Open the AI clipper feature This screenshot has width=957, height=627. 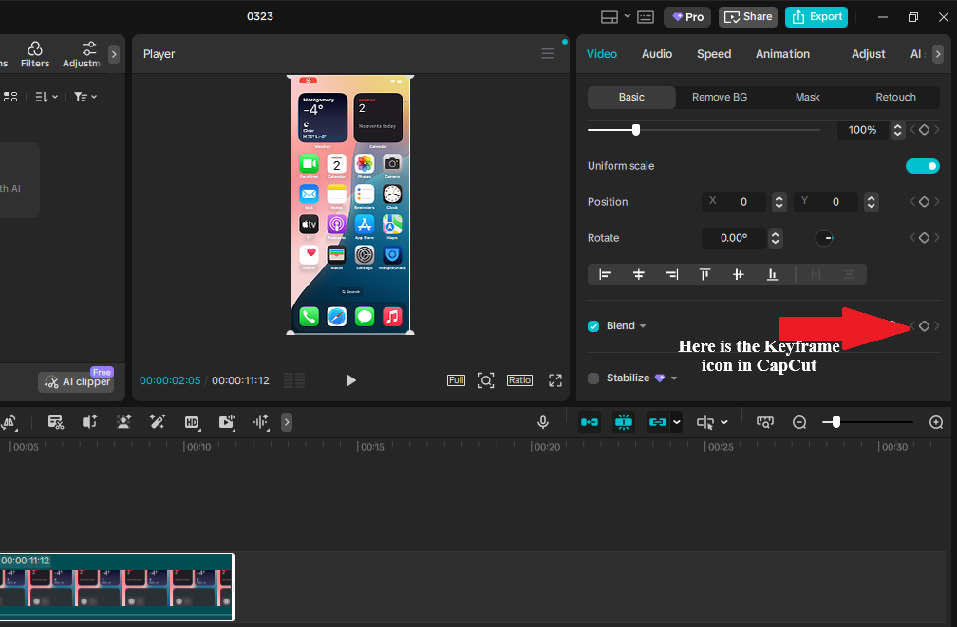point(76,381)
